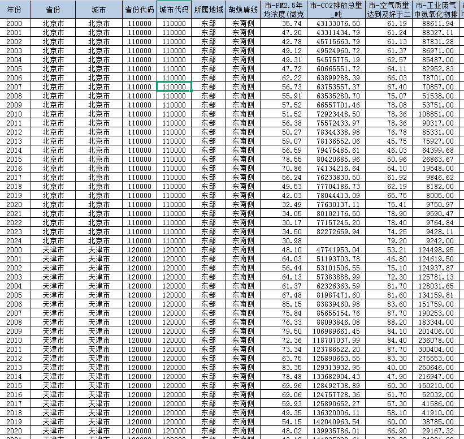The image size is (464, 439).
Task: Select the 市-空气质量 header cell
Action: pos(388,10)
